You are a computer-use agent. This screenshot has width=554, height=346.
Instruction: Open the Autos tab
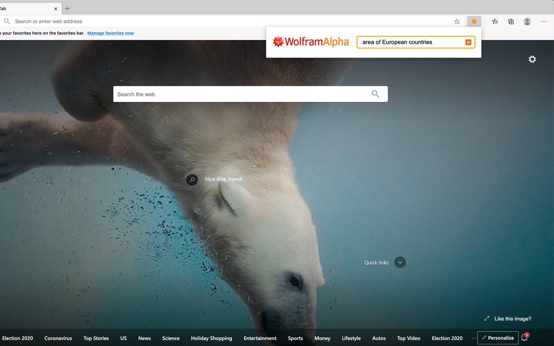[379, 338]
